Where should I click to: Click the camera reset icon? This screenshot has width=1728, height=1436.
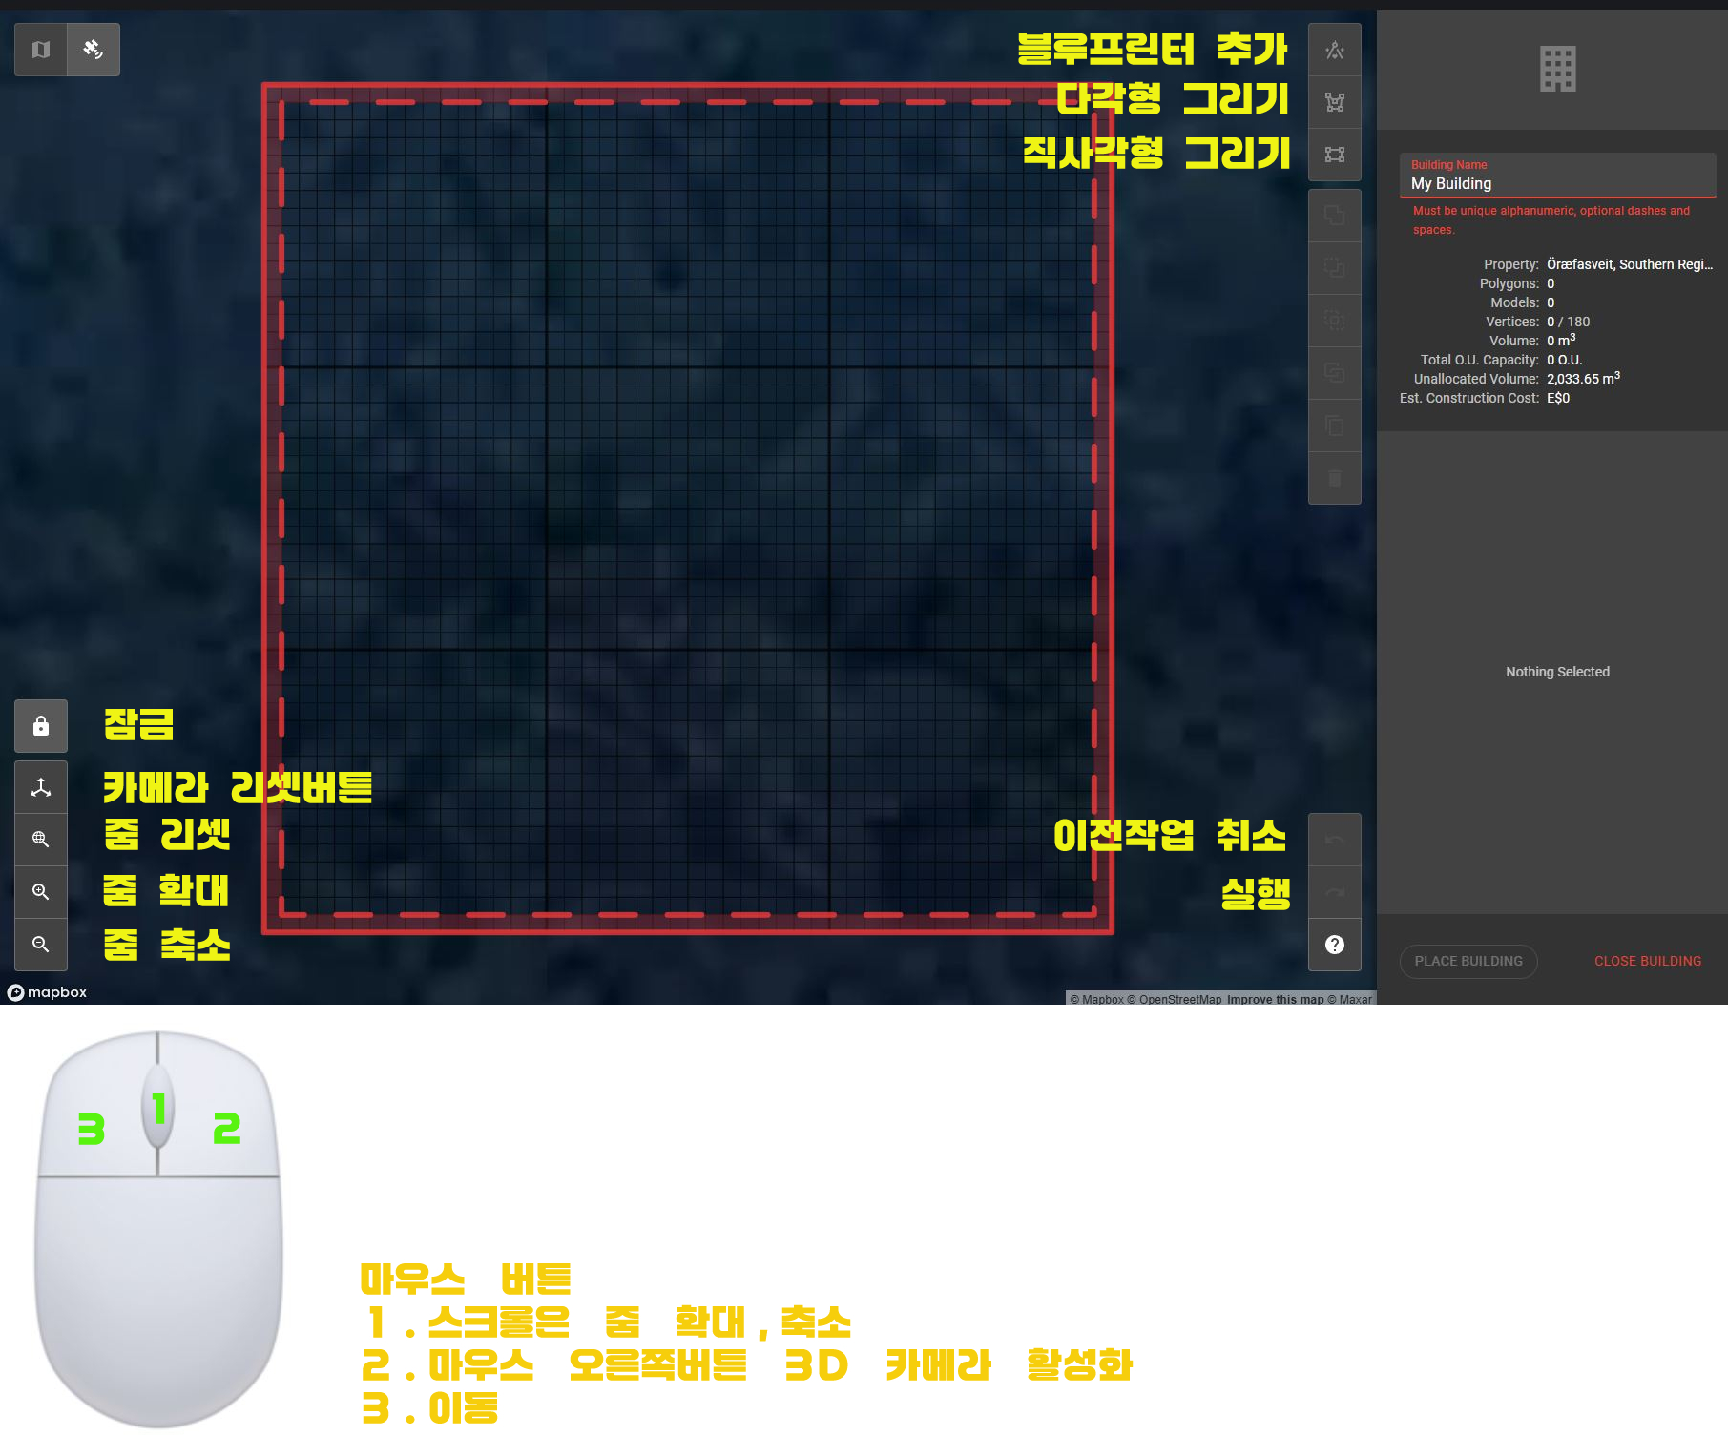coord(41,787)
